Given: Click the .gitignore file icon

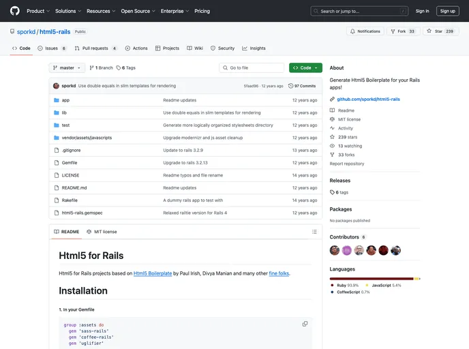Looking at the screenshot, I should (57, 151).
